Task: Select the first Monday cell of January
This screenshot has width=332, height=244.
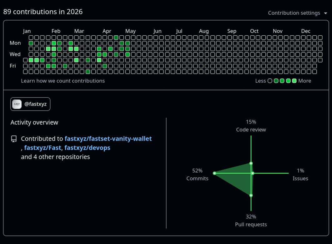Action: pyautogui.click(x=31, y=43)
